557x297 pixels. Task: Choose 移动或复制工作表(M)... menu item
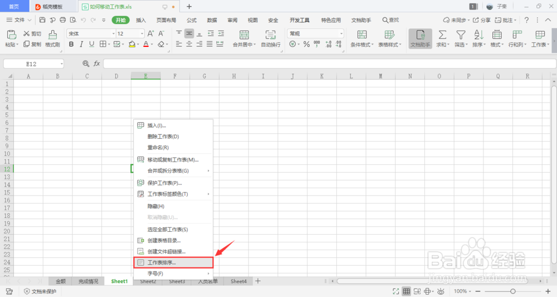(x=173, y=160)
